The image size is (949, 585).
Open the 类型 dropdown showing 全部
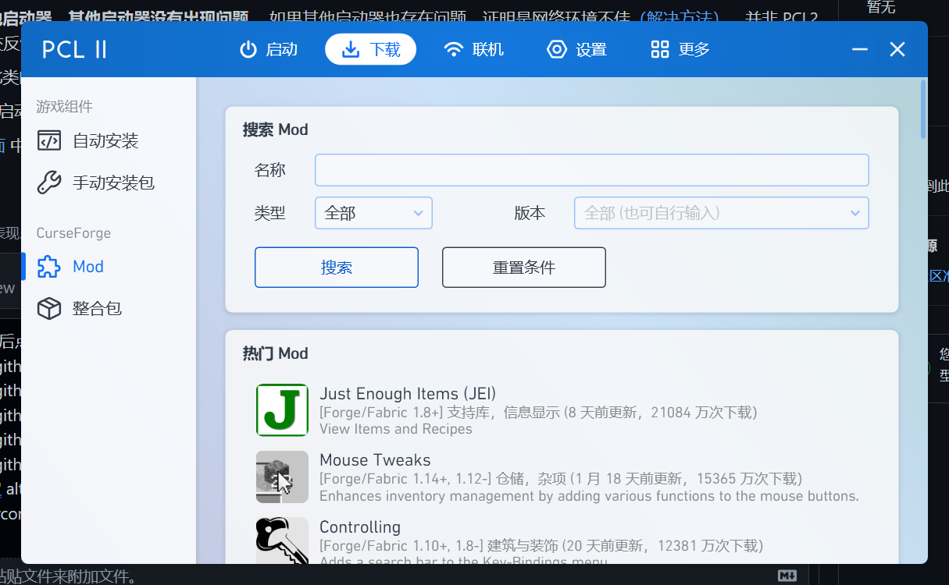[373, 212]
